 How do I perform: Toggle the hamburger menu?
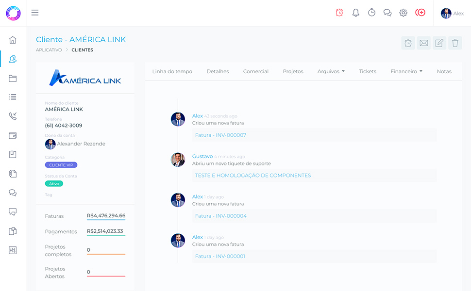35,13
